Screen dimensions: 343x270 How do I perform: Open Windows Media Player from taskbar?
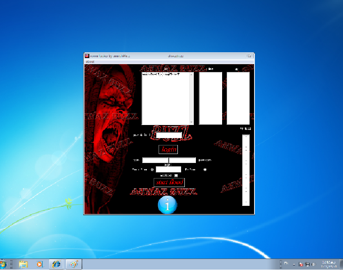40,264
